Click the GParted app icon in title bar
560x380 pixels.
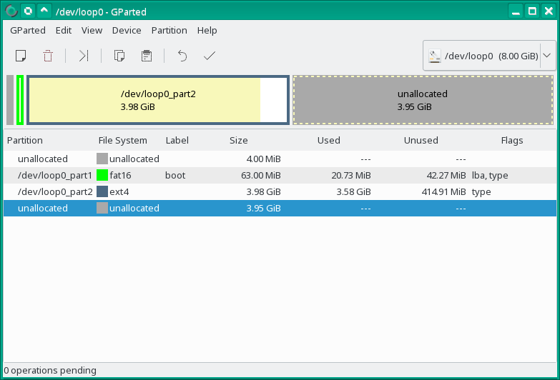[x=11, y=11]
